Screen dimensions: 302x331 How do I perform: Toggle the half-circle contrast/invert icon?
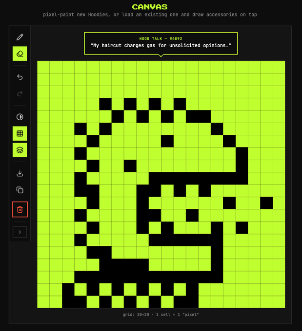pos(20,117)
